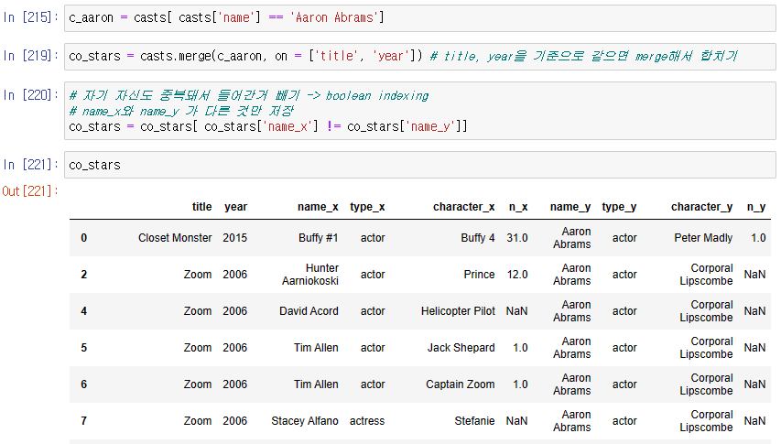
Task: Click the Peter Madly character cell
Action: point(703,238)
